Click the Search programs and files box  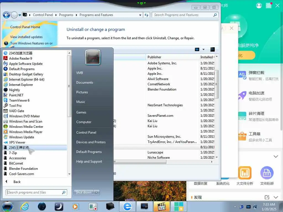pyautogui.click(x=36, y=192)
